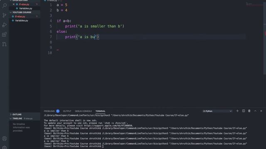Select Variables.py in Open Editors list
The height and width of the screenshot is (149, 266).
click(x=26, y=8)
